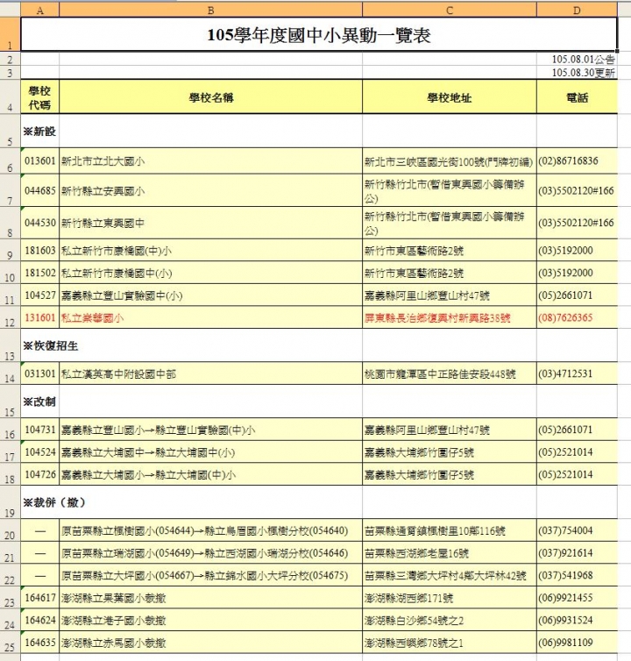Click code cell 181502
This screenshot has height=661, width=631.
pos(40,273)
